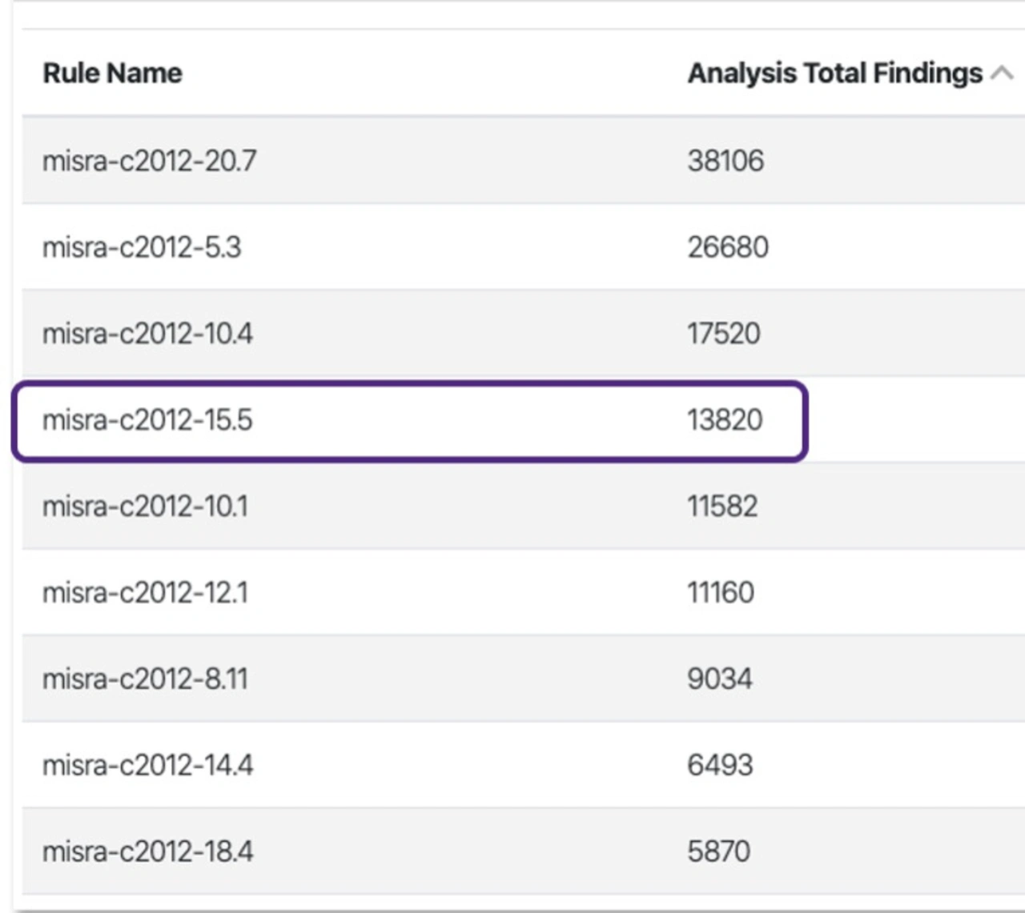Select the 9034 findings count
Viewport: 1025px width, 913px height.
[719, 679]
